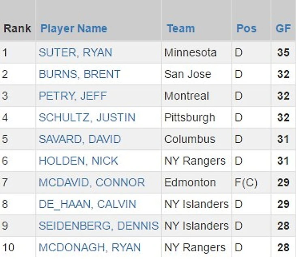Image resolution: width=296 pixels, height=259 pixels.
Task: Sort by the Team column header
Action: click(180, 28)
